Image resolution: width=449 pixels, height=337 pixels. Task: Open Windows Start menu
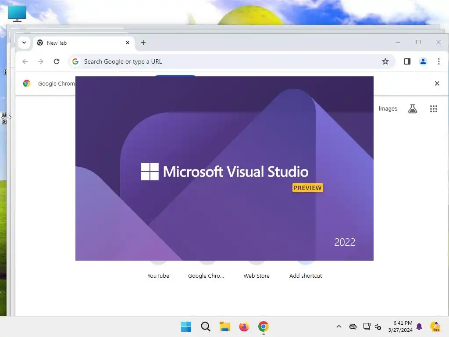[186, 326]
